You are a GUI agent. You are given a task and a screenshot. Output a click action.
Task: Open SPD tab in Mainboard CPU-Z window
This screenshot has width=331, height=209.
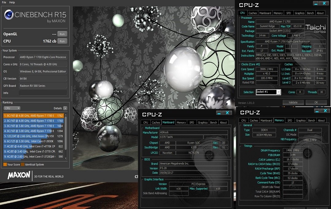(x=192, y=122)
